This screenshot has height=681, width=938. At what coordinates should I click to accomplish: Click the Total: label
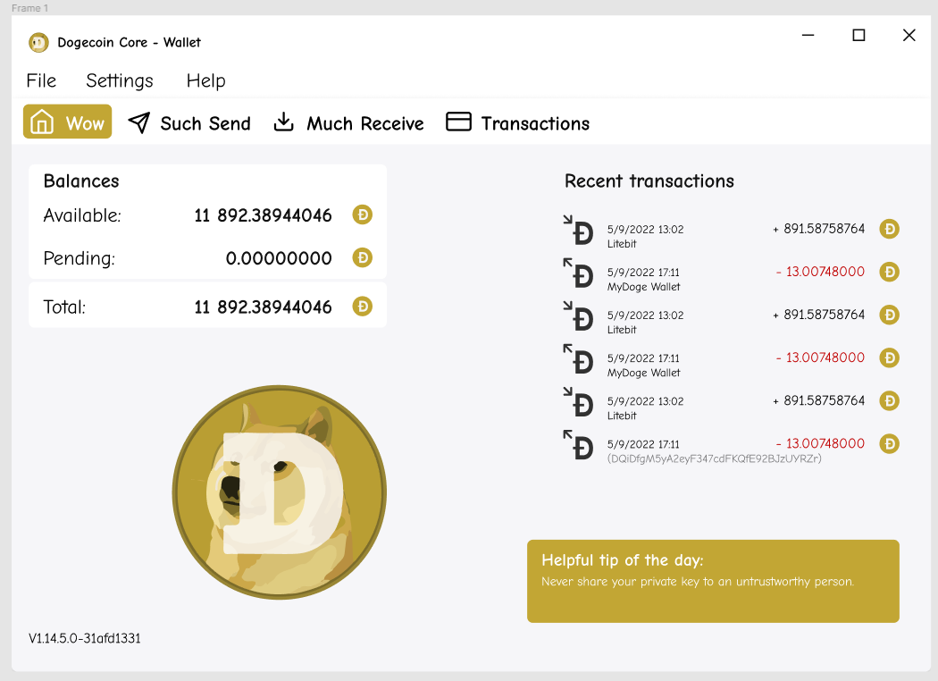(64, 307)
